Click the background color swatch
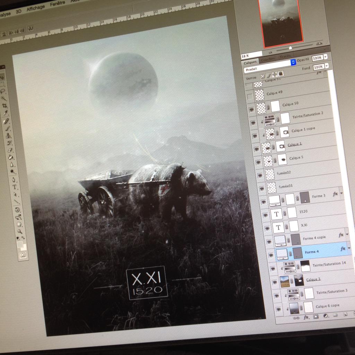The image size is (355, 355). (x=25, y=247)
